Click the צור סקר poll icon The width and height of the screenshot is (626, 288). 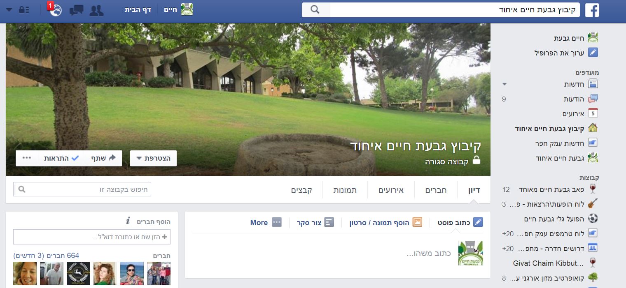click(x=329, y=222)
